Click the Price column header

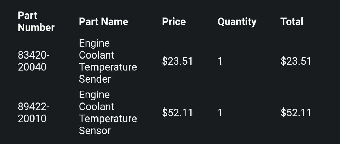[174, 21]
